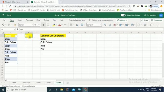Image resolution: width=164 pixels, height=92 pixels.
Task: Click the Sort and Filter icon
Action: (x=145, y=25)
